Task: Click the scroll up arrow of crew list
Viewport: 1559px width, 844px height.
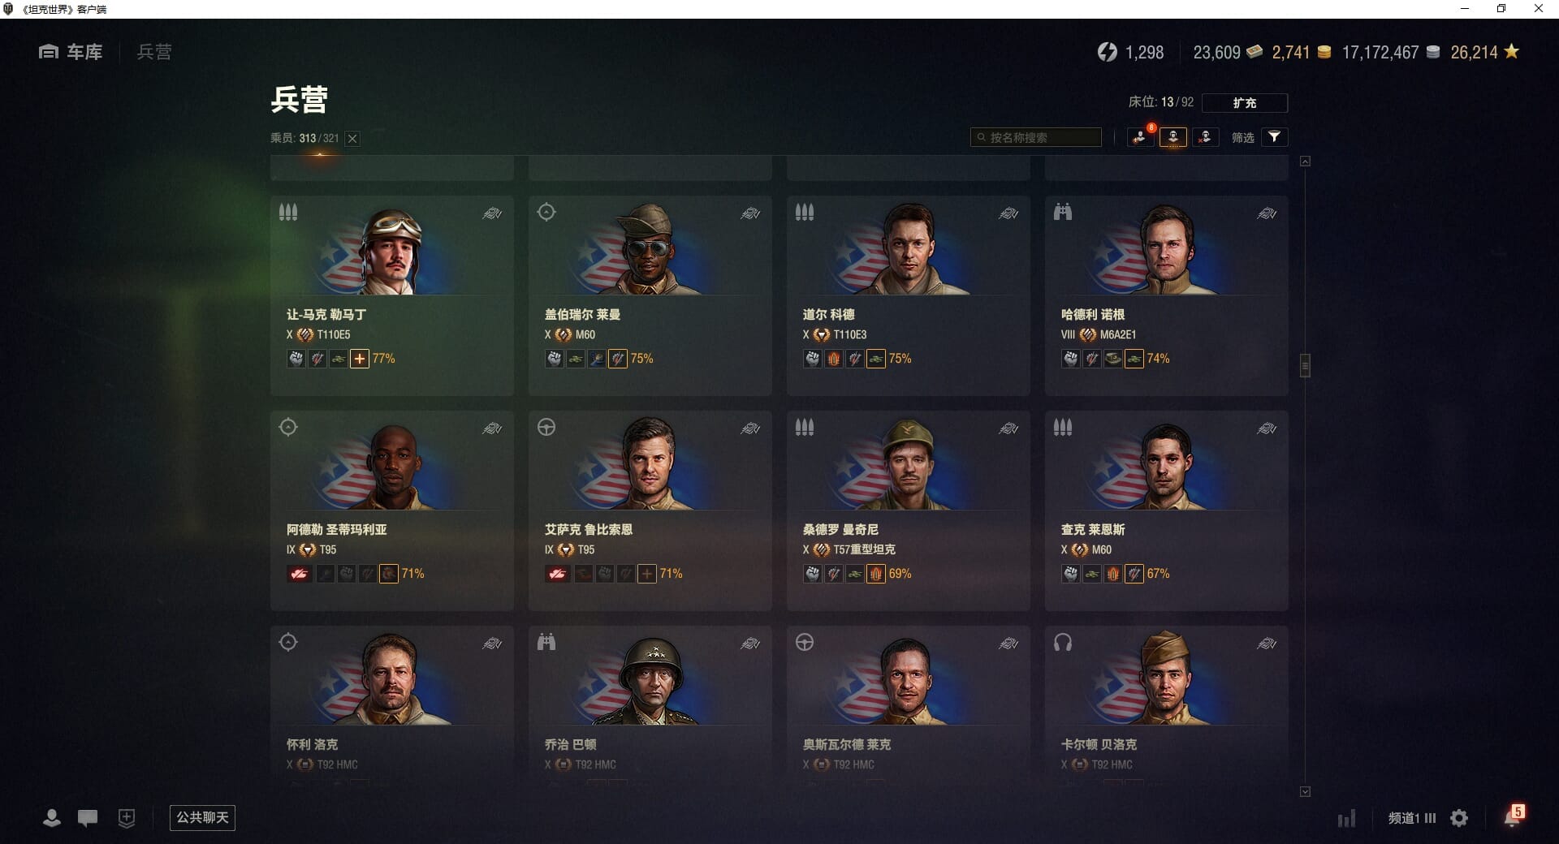Action: (x=1305, y=161)
